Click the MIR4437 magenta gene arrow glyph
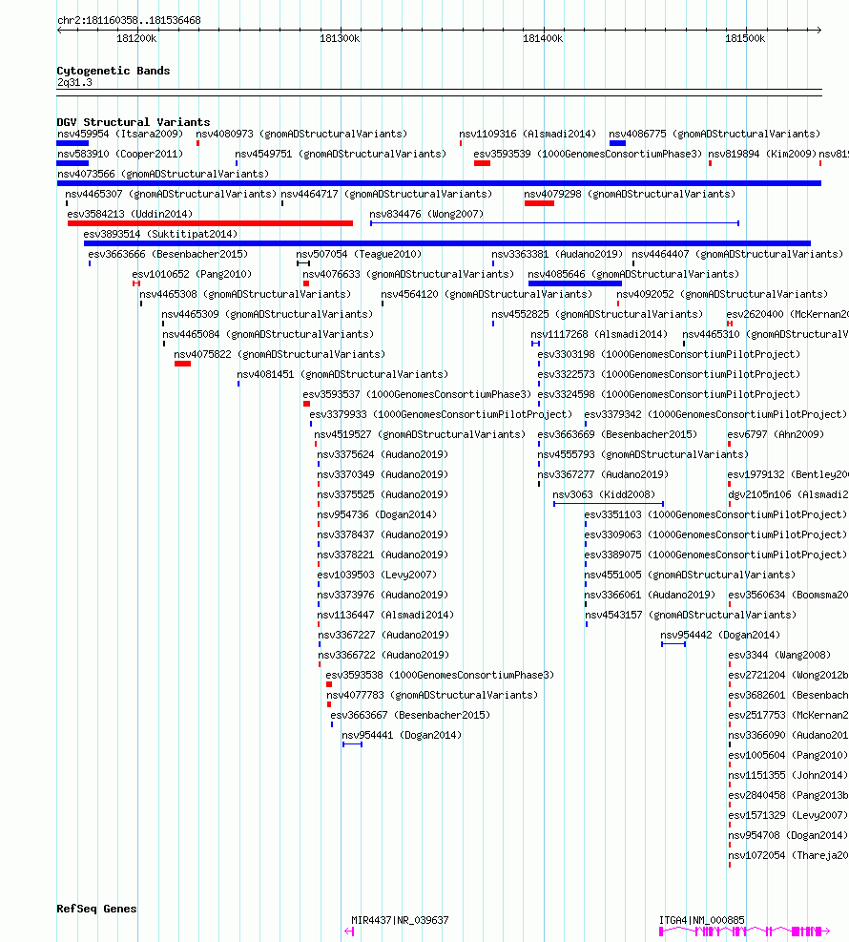The height and width of the screenshot is (942, 849). [349, 932]
